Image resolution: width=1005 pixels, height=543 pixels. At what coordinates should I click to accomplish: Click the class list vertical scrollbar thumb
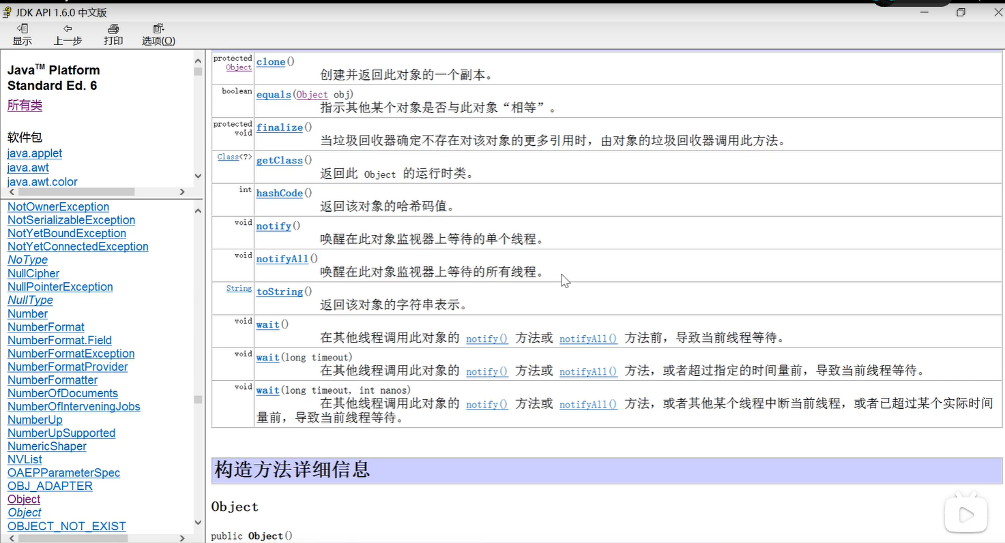point(198,399)
